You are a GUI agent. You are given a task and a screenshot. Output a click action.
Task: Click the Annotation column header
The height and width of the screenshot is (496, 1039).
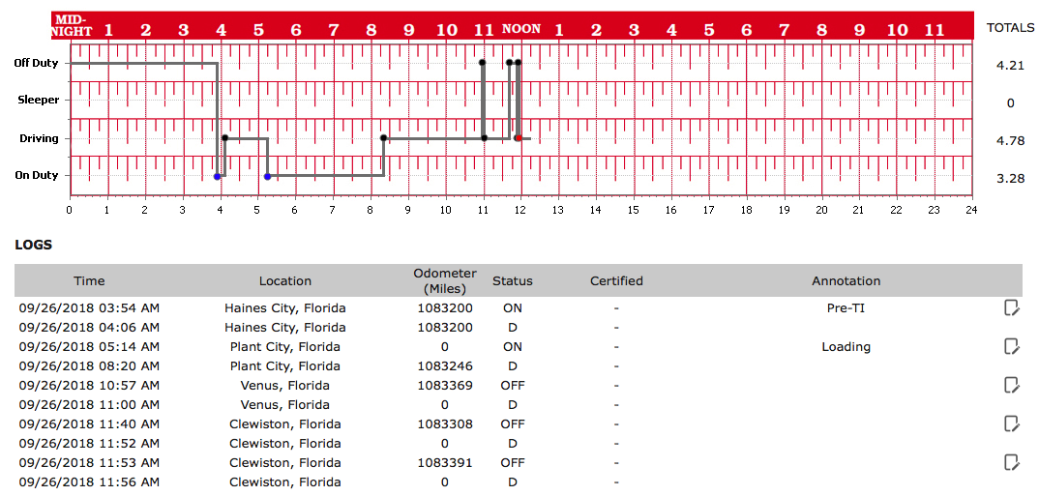846,281
